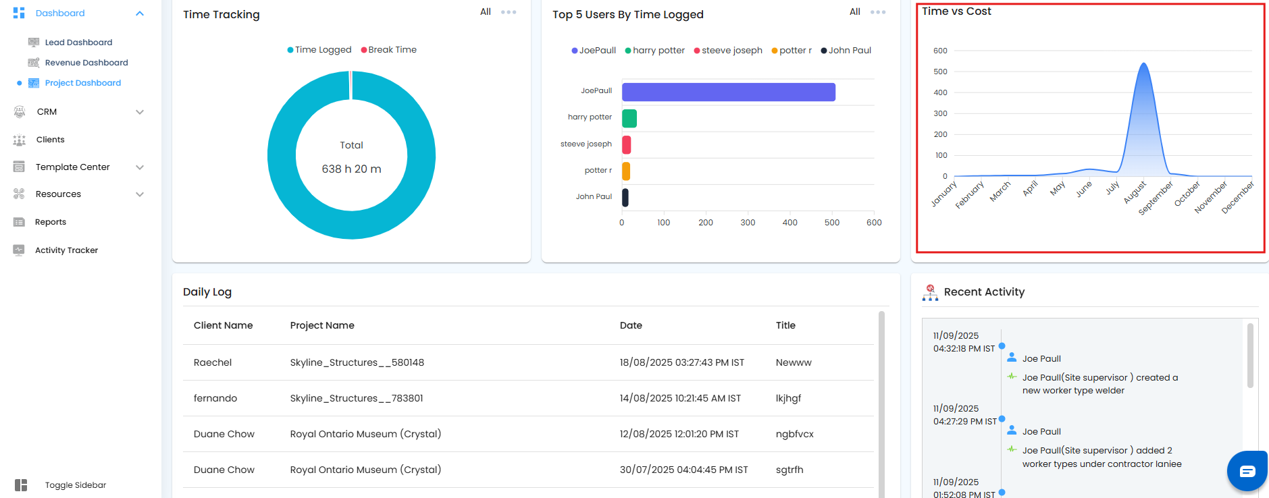1269x498 pixels.
Task: Click the sgtrfh title cell
Action: click(789, 470)
